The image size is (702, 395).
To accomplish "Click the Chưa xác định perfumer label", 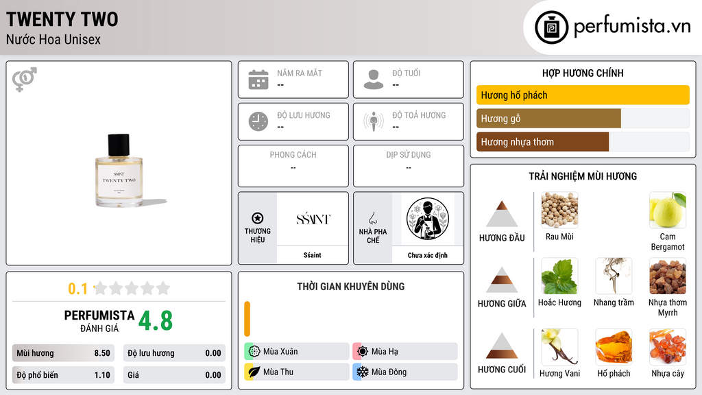I will point(428,255).
